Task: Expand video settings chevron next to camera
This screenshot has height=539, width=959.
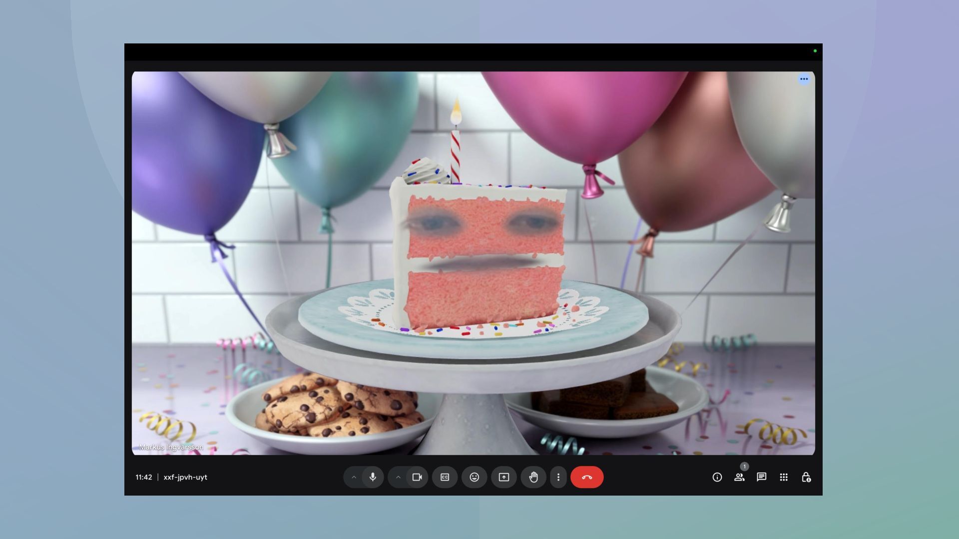Action: [x=398, y=477]
